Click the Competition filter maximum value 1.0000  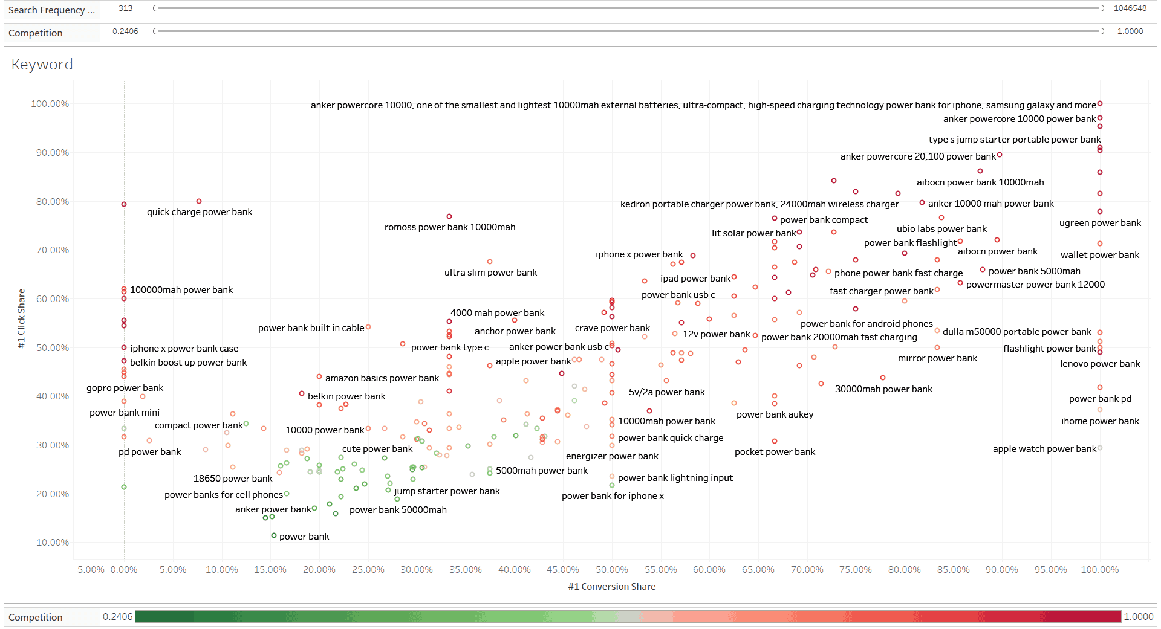pyautogui.click(x=1130, y=31)
